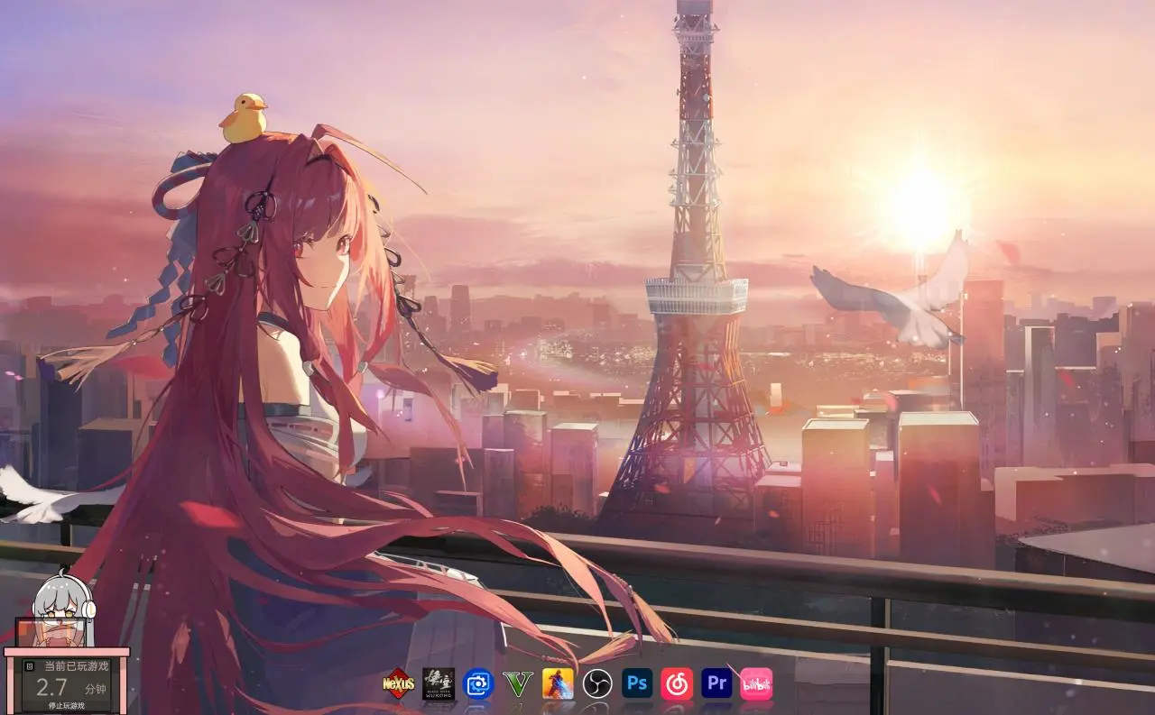
Task: Click the 停止玩游戏 button in the widget
Action: (x=67, y=705)
